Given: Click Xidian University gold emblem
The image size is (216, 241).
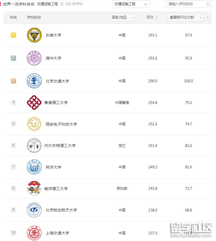Looking at the screenshot, I should [x=34, y=124].
